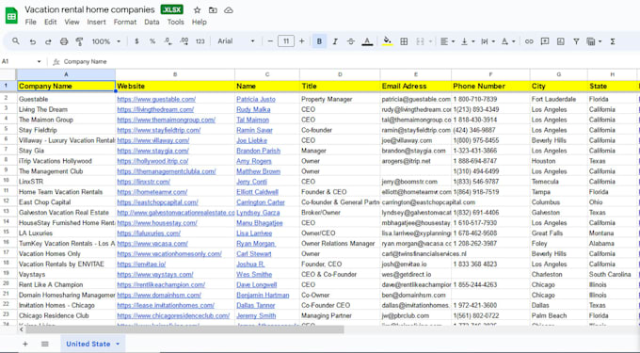The image size is (640, 353).
Task: Open the guestable.com website link
Action: (x=156, y=99)
